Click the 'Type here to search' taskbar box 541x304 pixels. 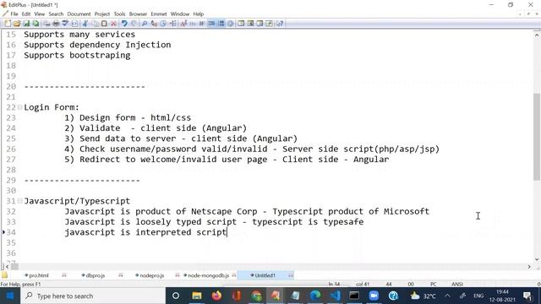[93, 296]
